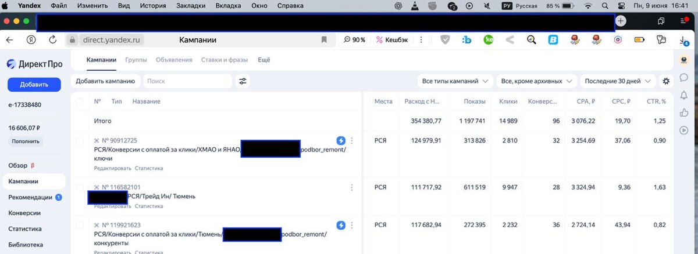This screenshot has height=254, width=698.
Task: Open the magnifier-with-chart extension icon
Action: pos(531,40)
